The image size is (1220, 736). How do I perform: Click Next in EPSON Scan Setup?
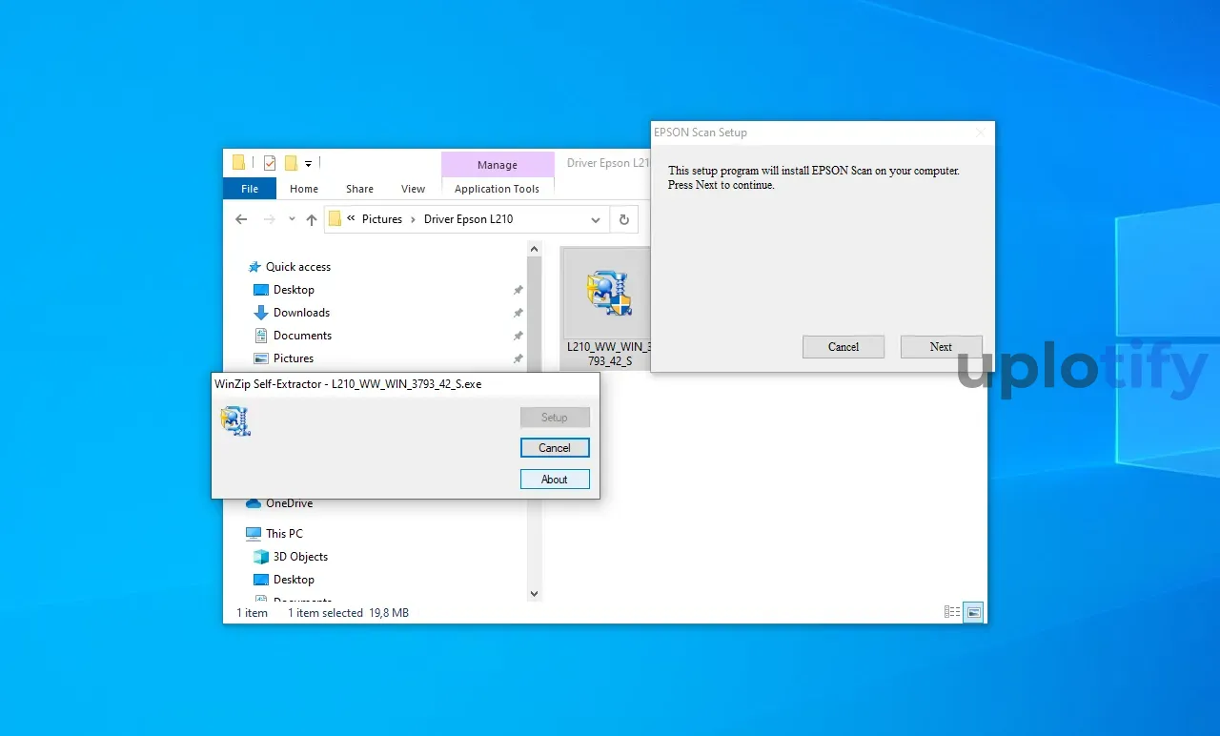point(941,347)
